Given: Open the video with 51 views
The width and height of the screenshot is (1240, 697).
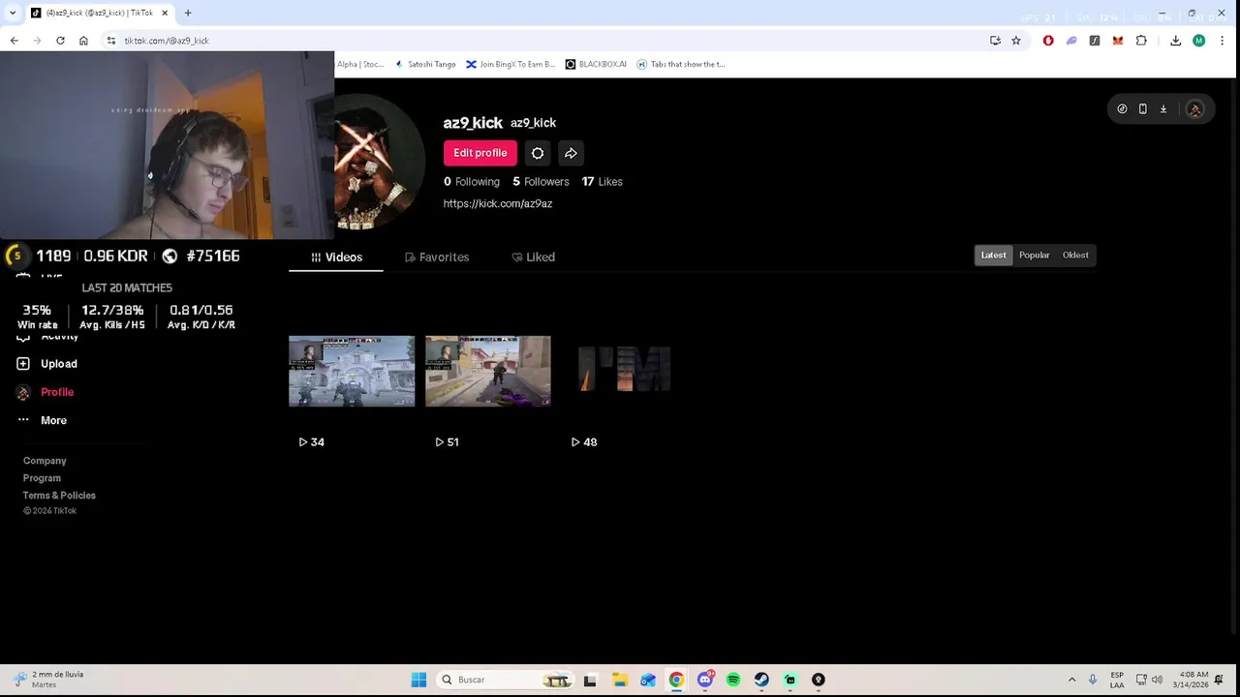Looking at the screenshot, I should pos(488,371).
